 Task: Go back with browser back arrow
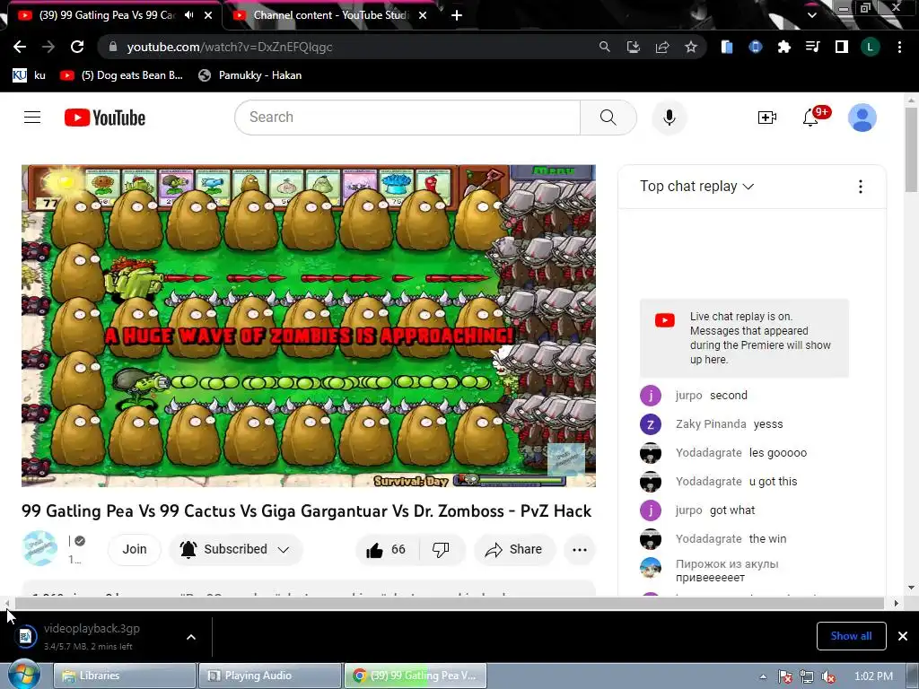coord(20,47)
